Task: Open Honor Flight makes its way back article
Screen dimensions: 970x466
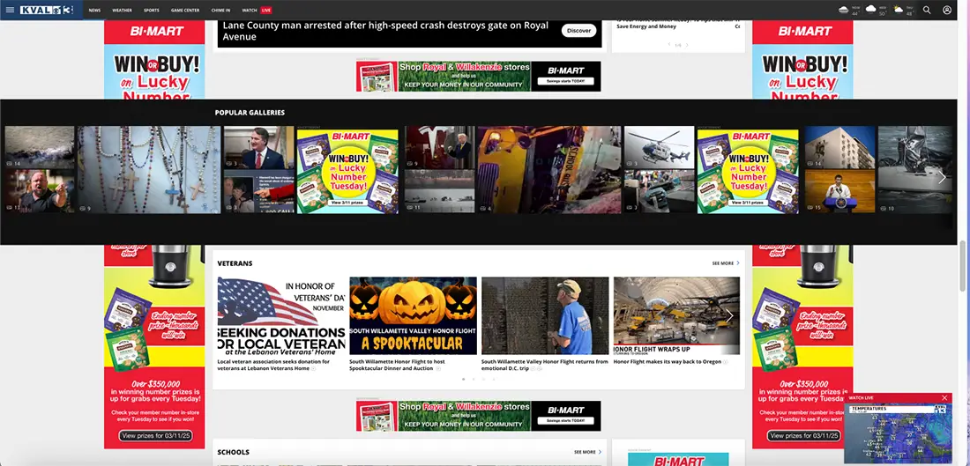Action: click(x=667, y=361)
